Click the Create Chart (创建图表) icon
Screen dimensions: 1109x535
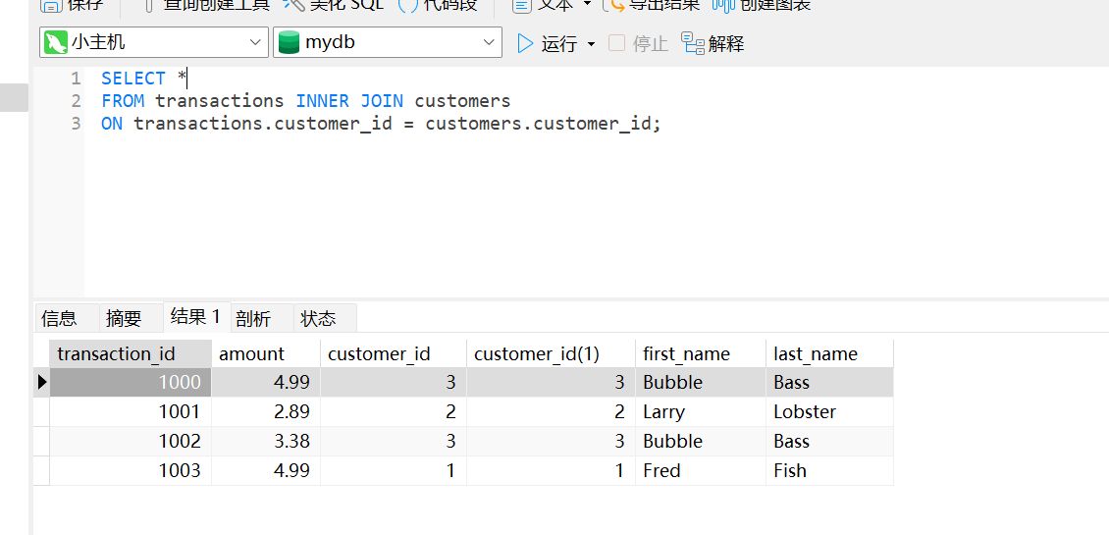723,5
